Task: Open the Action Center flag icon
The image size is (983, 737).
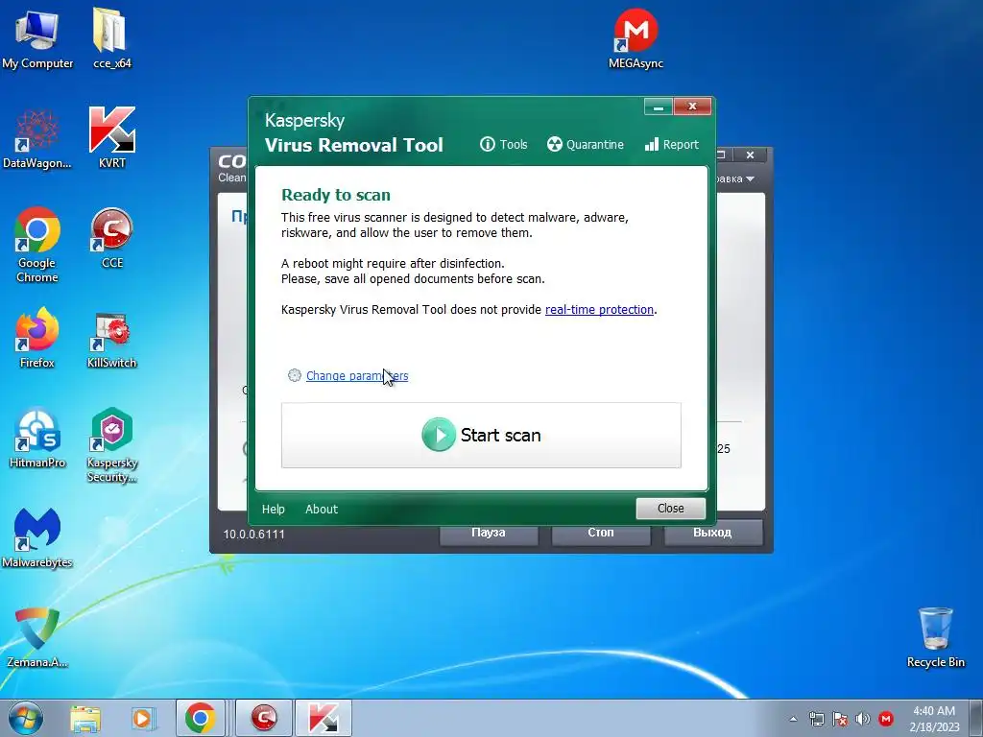Action: pyautogui.click(x=840, y=719)
